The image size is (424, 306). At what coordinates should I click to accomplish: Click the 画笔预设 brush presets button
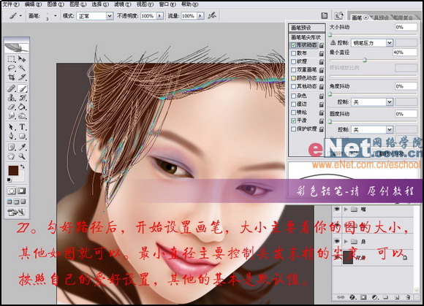point(306,28)
